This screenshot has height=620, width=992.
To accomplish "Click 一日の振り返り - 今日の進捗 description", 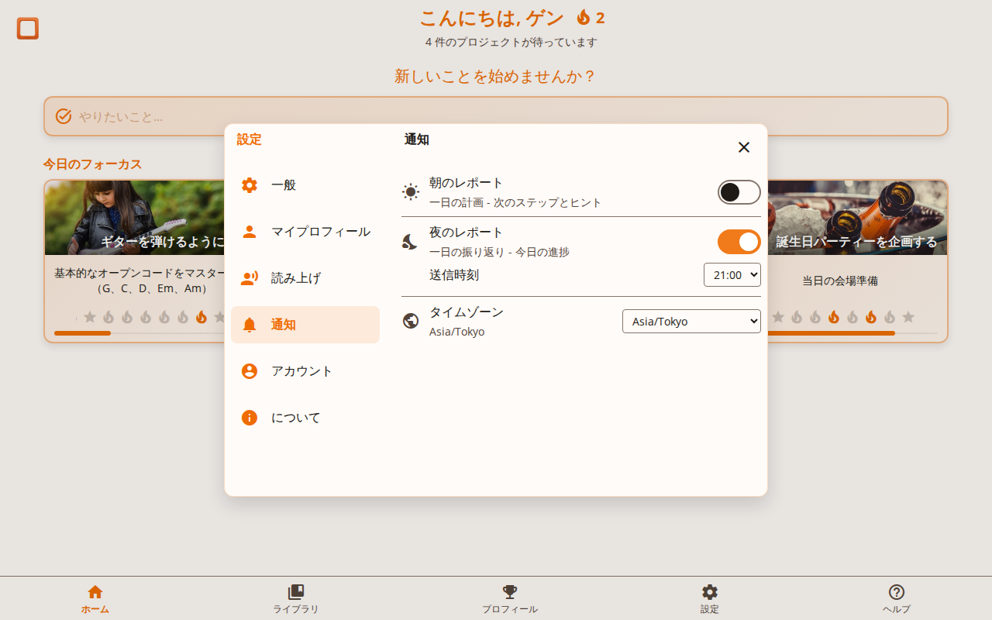I will click(x=499, y=252).
